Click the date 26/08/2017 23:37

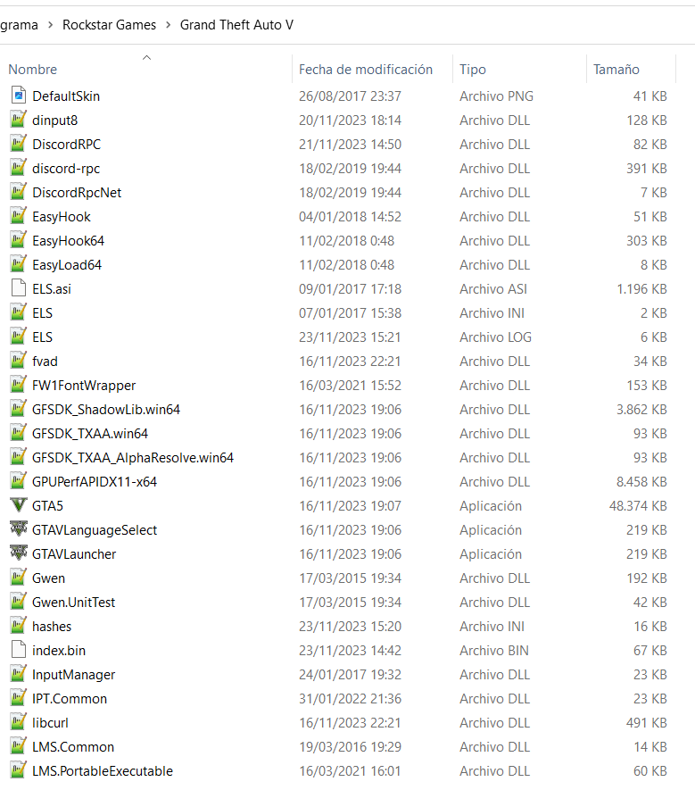(x=350, y=96)
